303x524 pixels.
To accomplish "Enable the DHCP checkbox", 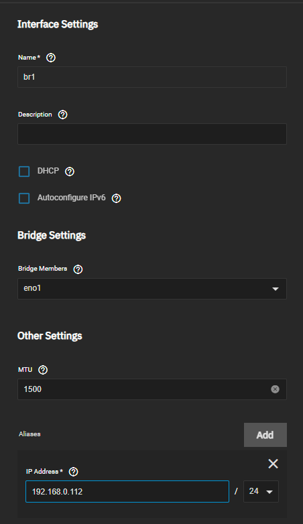I will [x=24, y=172].
